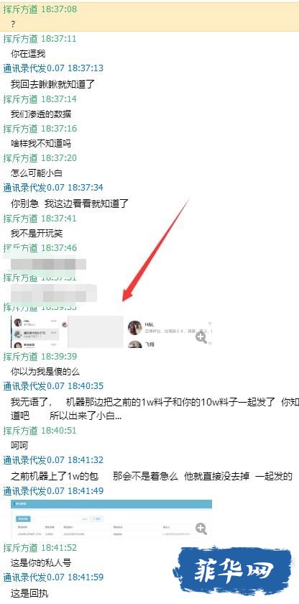Click the red arrow annotation

pyautogui.click(x=156, y=250)
